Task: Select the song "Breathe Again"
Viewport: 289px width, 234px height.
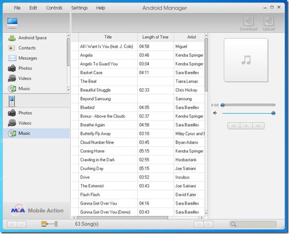Action: 92,125
